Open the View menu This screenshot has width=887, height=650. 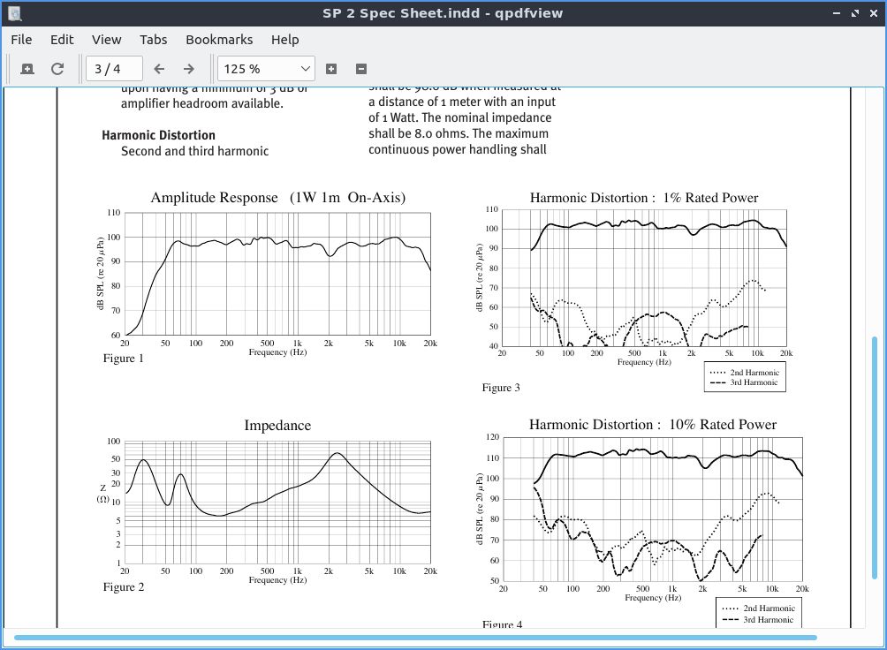pyautogui.click(x=106, y=40)
